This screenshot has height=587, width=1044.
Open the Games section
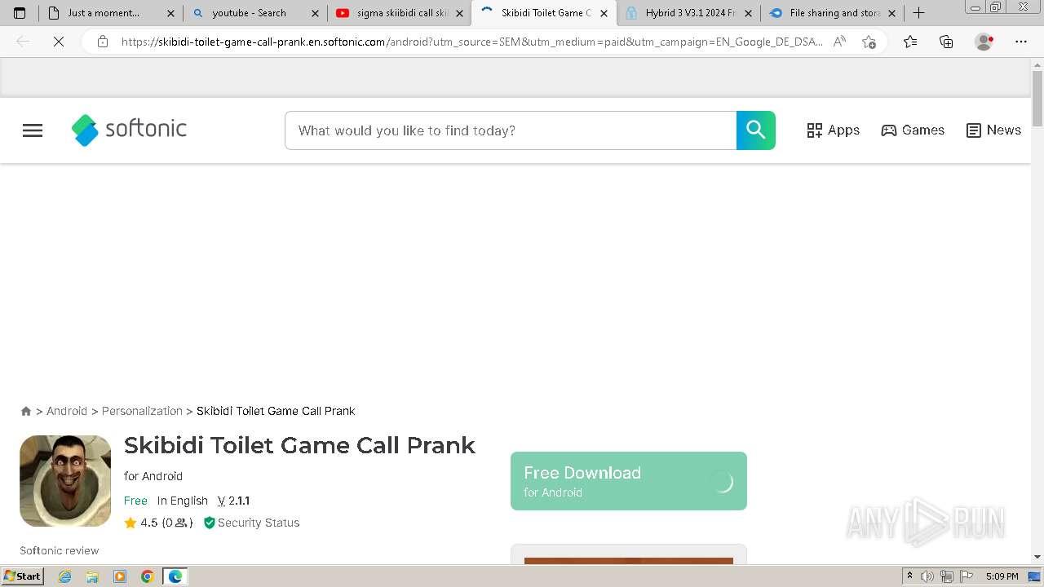(913, 130)
